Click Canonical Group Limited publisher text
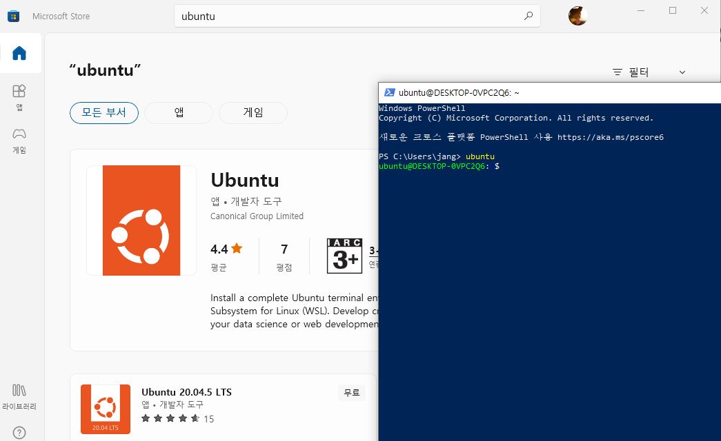The width and height of the screenshot is (721, 441). (x=257, y=216)
